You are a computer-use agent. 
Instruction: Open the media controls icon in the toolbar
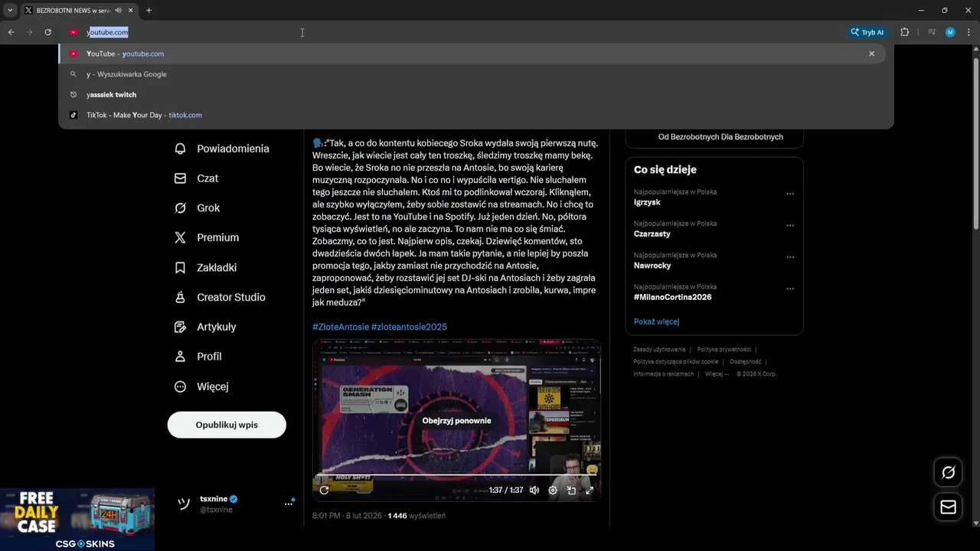(932, 32)
